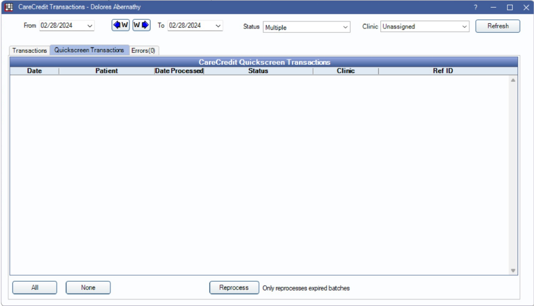This screenshot has width=534, height=306.
Task: Click the Refresh button
Action: (498, 26)
